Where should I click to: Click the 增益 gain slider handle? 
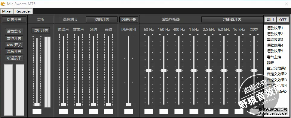click(254, 70)
